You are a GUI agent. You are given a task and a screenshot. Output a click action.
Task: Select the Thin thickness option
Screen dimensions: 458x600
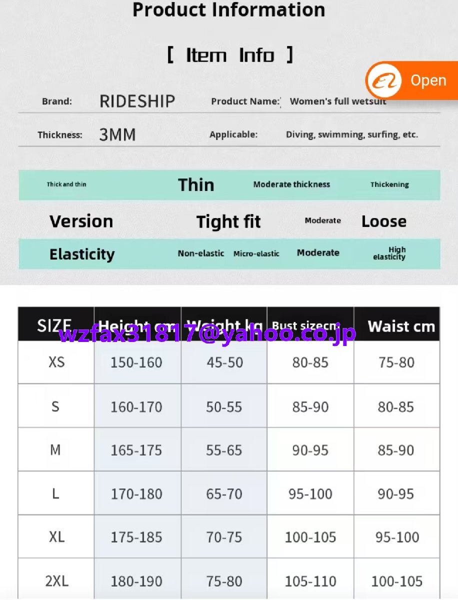coord(196,185)
